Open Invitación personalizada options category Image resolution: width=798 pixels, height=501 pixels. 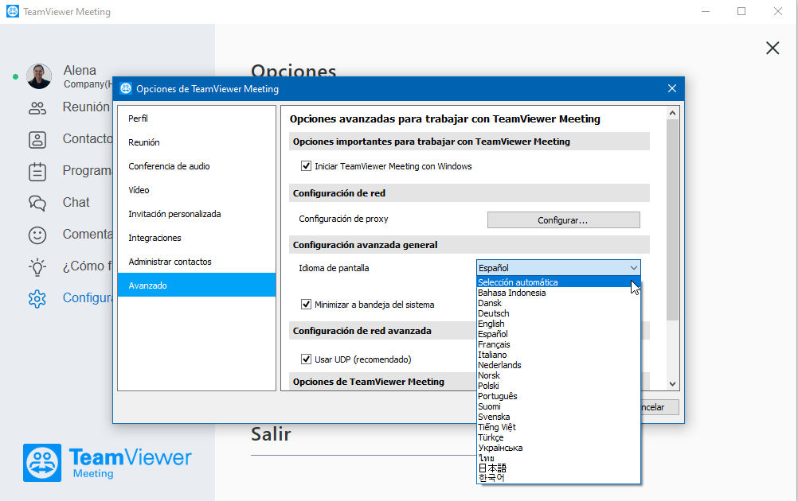tap(197, 214)
